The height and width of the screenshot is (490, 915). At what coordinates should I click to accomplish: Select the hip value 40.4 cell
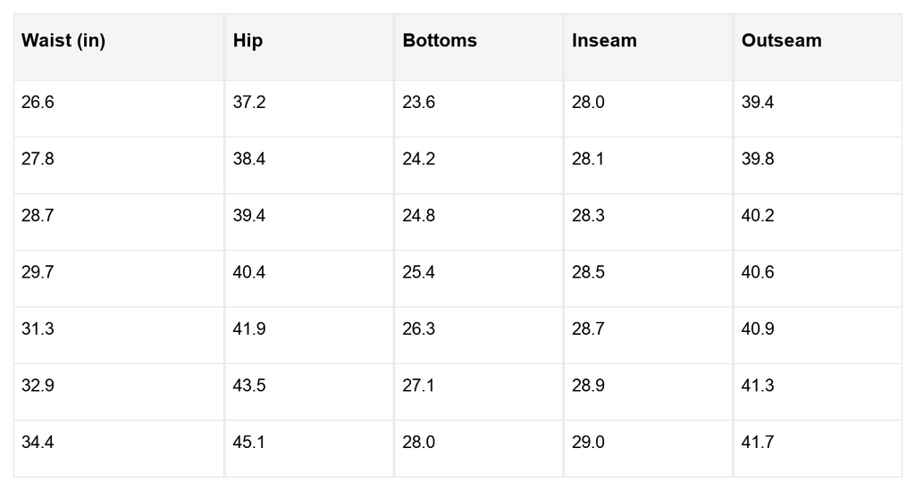249,272
